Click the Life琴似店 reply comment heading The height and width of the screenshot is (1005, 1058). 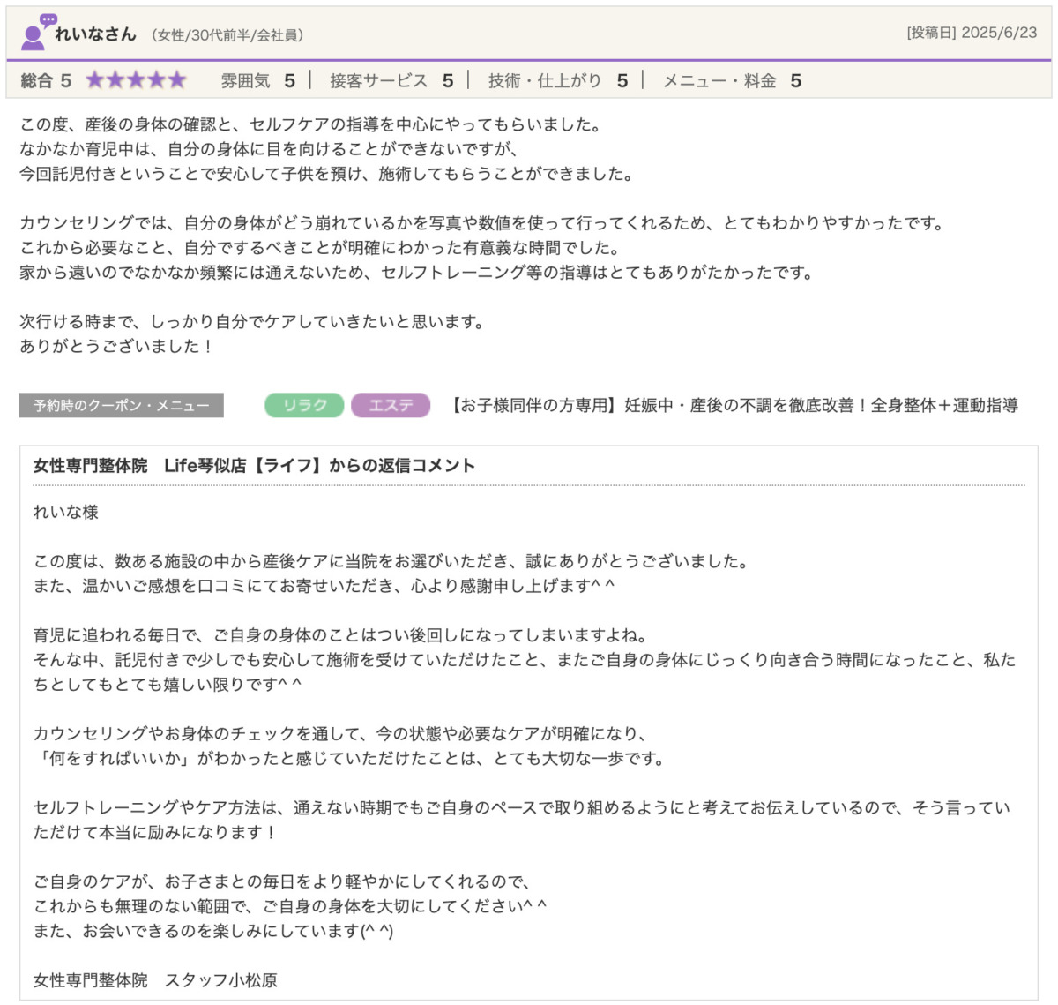(254, 465)
